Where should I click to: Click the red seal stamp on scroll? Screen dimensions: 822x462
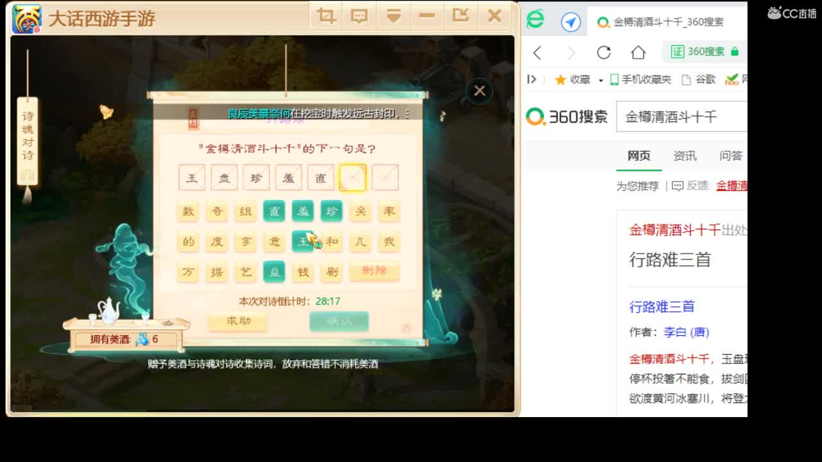click(193, 117)
